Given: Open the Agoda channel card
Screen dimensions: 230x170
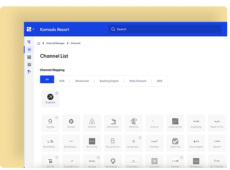Looking at the screenshot, I should pyautogui.click(x=50, y=123).
